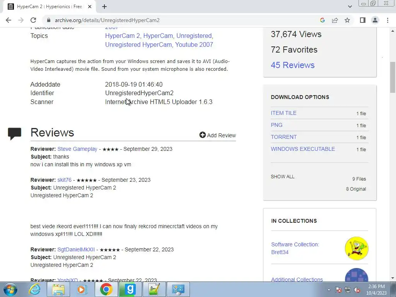Open reviewer Steve Gameplay profile

point(77,149)
